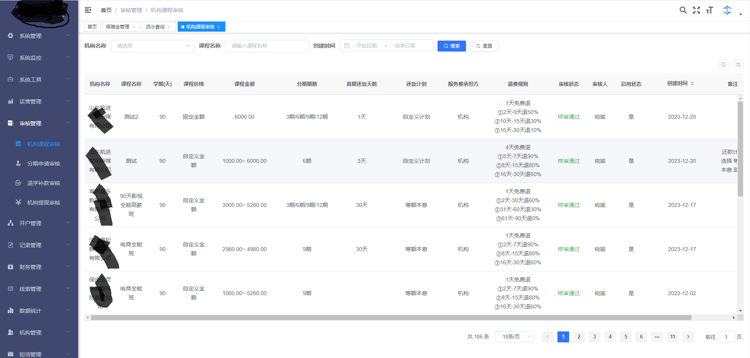The image size is (750, 358).
Task: Expand the 运营管理 menu chevron
Action: click(x=68, y=101)
